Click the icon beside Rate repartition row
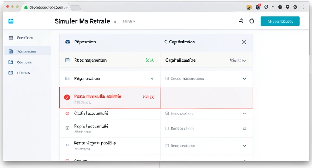 67,60
